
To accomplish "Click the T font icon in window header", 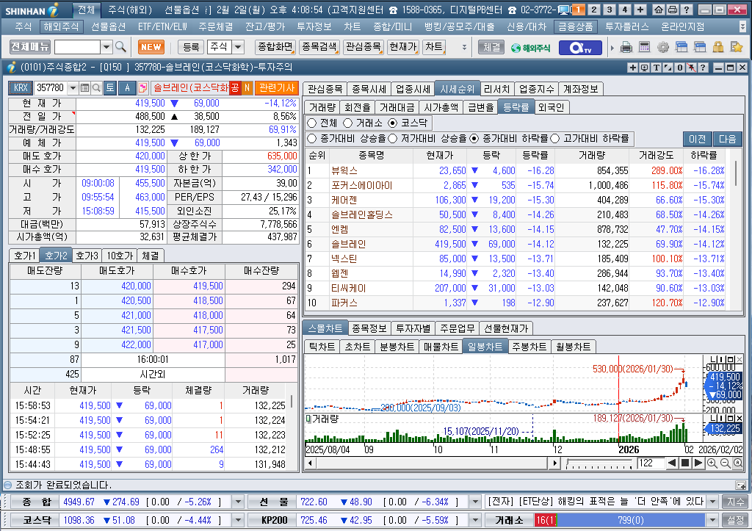I will coord(656,68).
